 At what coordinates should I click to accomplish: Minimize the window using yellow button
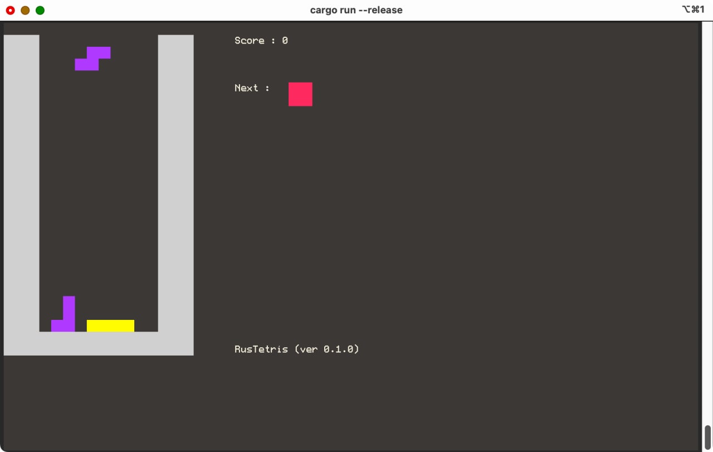[x=25, y=10]
